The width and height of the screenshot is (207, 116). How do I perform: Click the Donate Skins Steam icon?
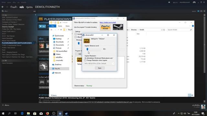118,27
